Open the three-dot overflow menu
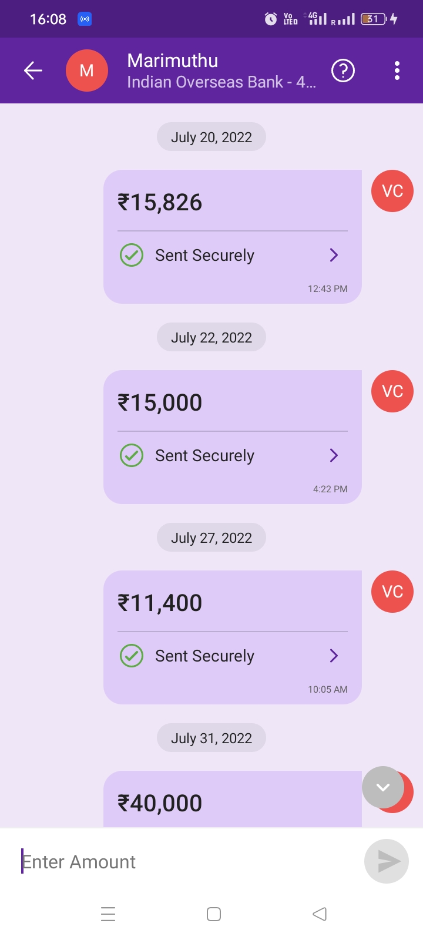 [x=397, y=71]
